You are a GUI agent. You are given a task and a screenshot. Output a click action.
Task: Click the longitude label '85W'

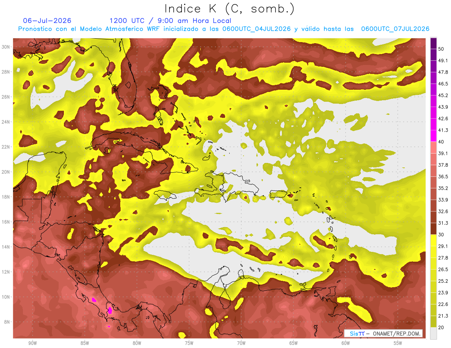(x=85, y=343)
